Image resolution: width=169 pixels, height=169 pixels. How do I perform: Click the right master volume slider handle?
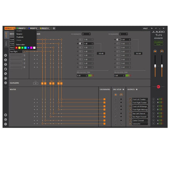click(x=162, y=66)
